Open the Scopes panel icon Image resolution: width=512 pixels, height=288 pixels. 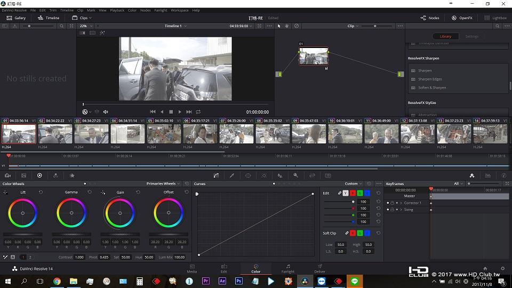[487, 175]
